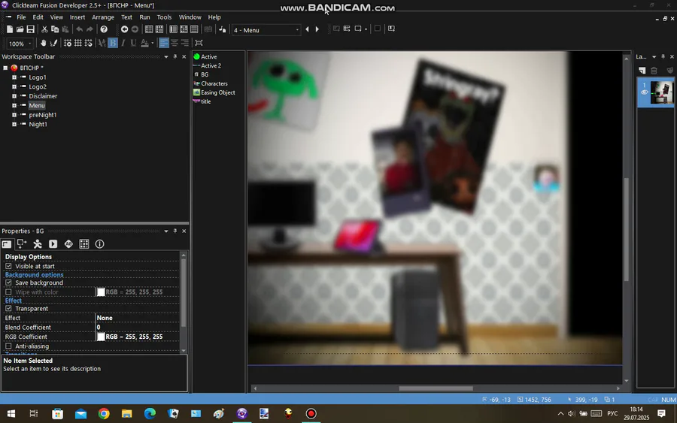
Task: Click the Blend Coefficient value field
Action: [137, 328]
